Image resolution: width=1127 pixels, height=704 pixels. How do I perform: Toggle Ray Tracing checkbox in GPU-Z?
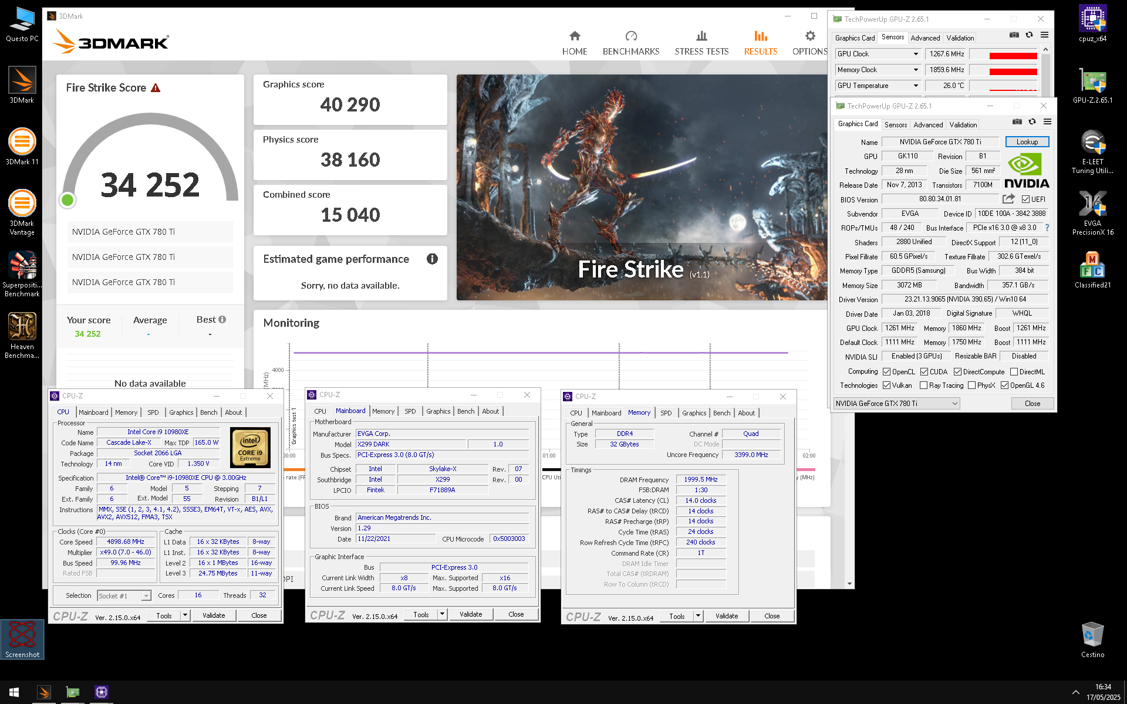point(924,385)
